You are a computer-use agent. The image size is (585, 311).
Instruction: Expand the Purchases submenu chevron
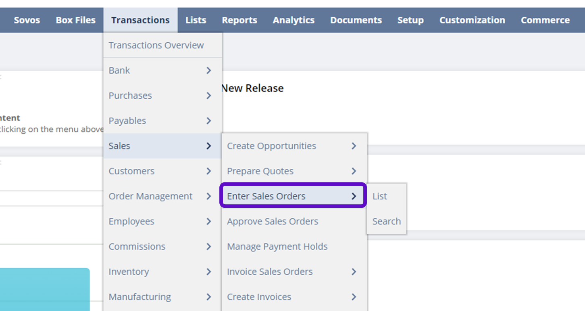coord(208,95)
